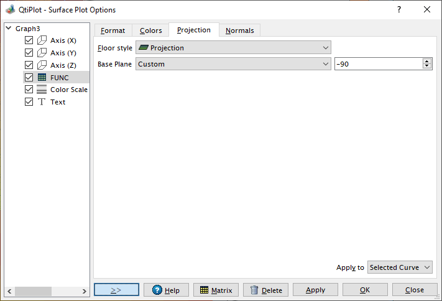Click the Apply button
This screenshot has height=301, width=442.
(x=315, y=290)
